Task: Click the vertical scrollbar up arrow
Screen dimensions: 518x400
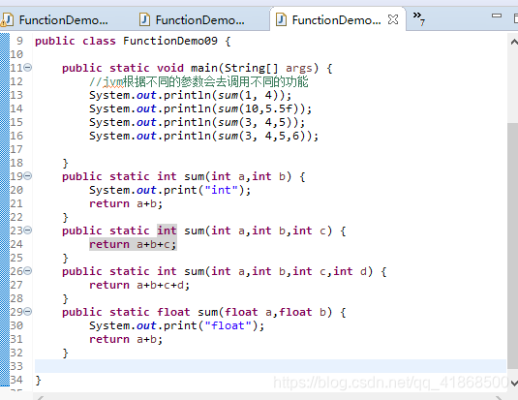Action: click(514, 42)
